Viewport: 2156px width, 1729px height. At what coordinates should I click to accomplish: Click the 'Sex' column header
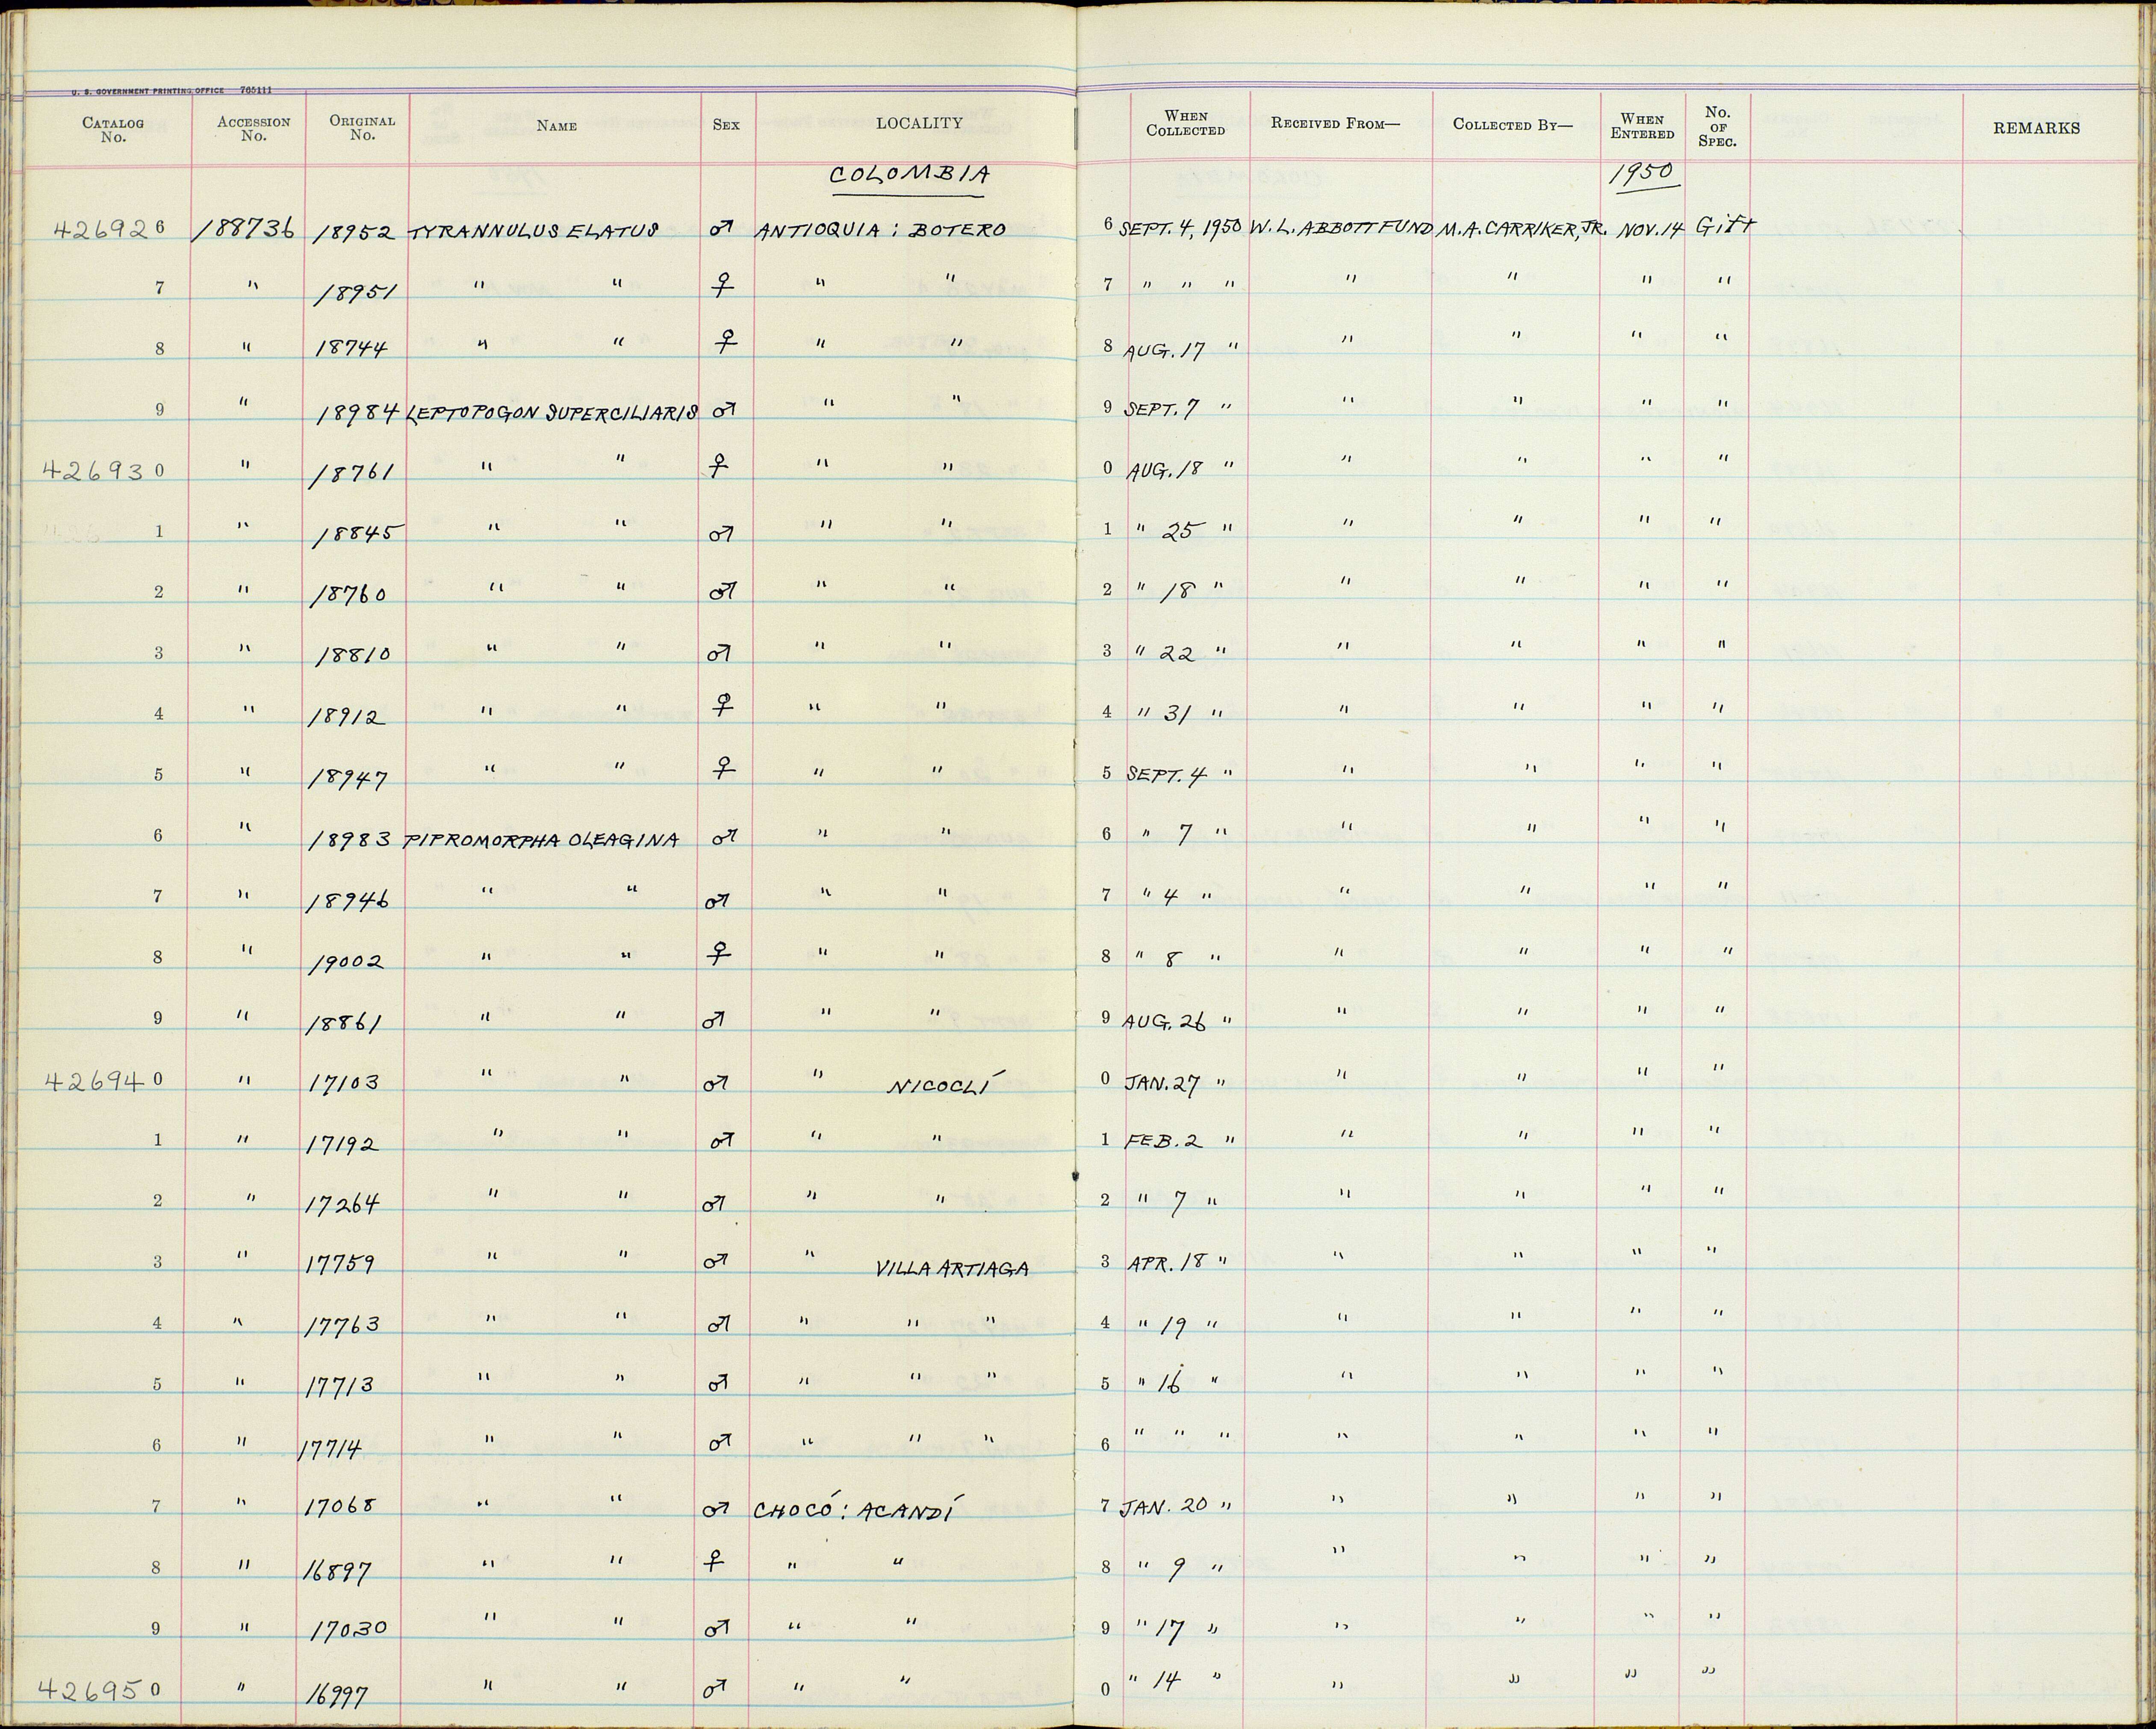[726, 125]
